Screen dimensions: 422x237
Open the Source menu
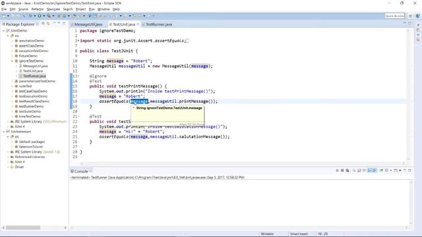point(23,9)
